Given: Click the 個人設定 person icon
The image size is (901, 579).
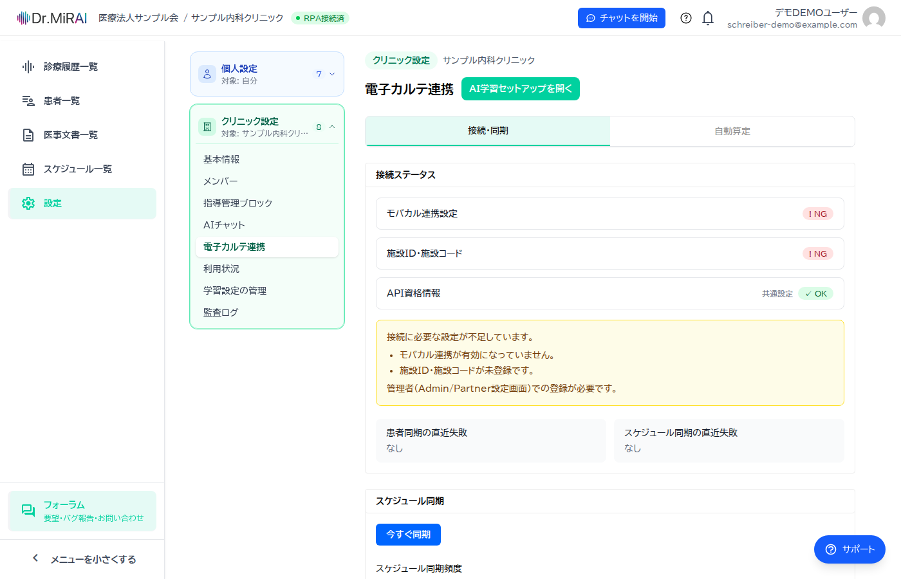Looking at the screenshot, I should pyautogui.click(x=207, y=74).
